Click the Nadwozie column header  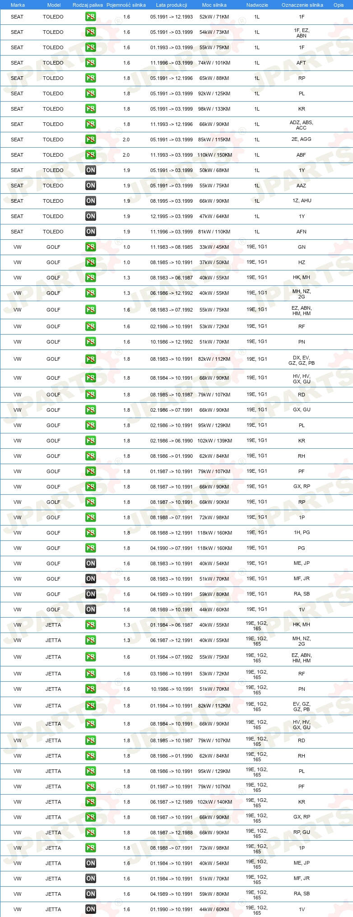tap(257, 5)
